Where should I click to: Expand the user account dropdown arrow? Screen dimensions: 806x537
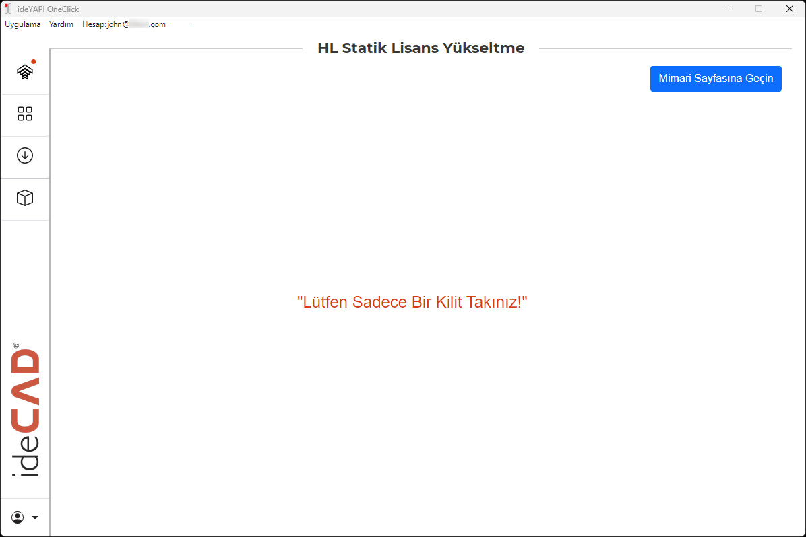(x=35, y=517)
